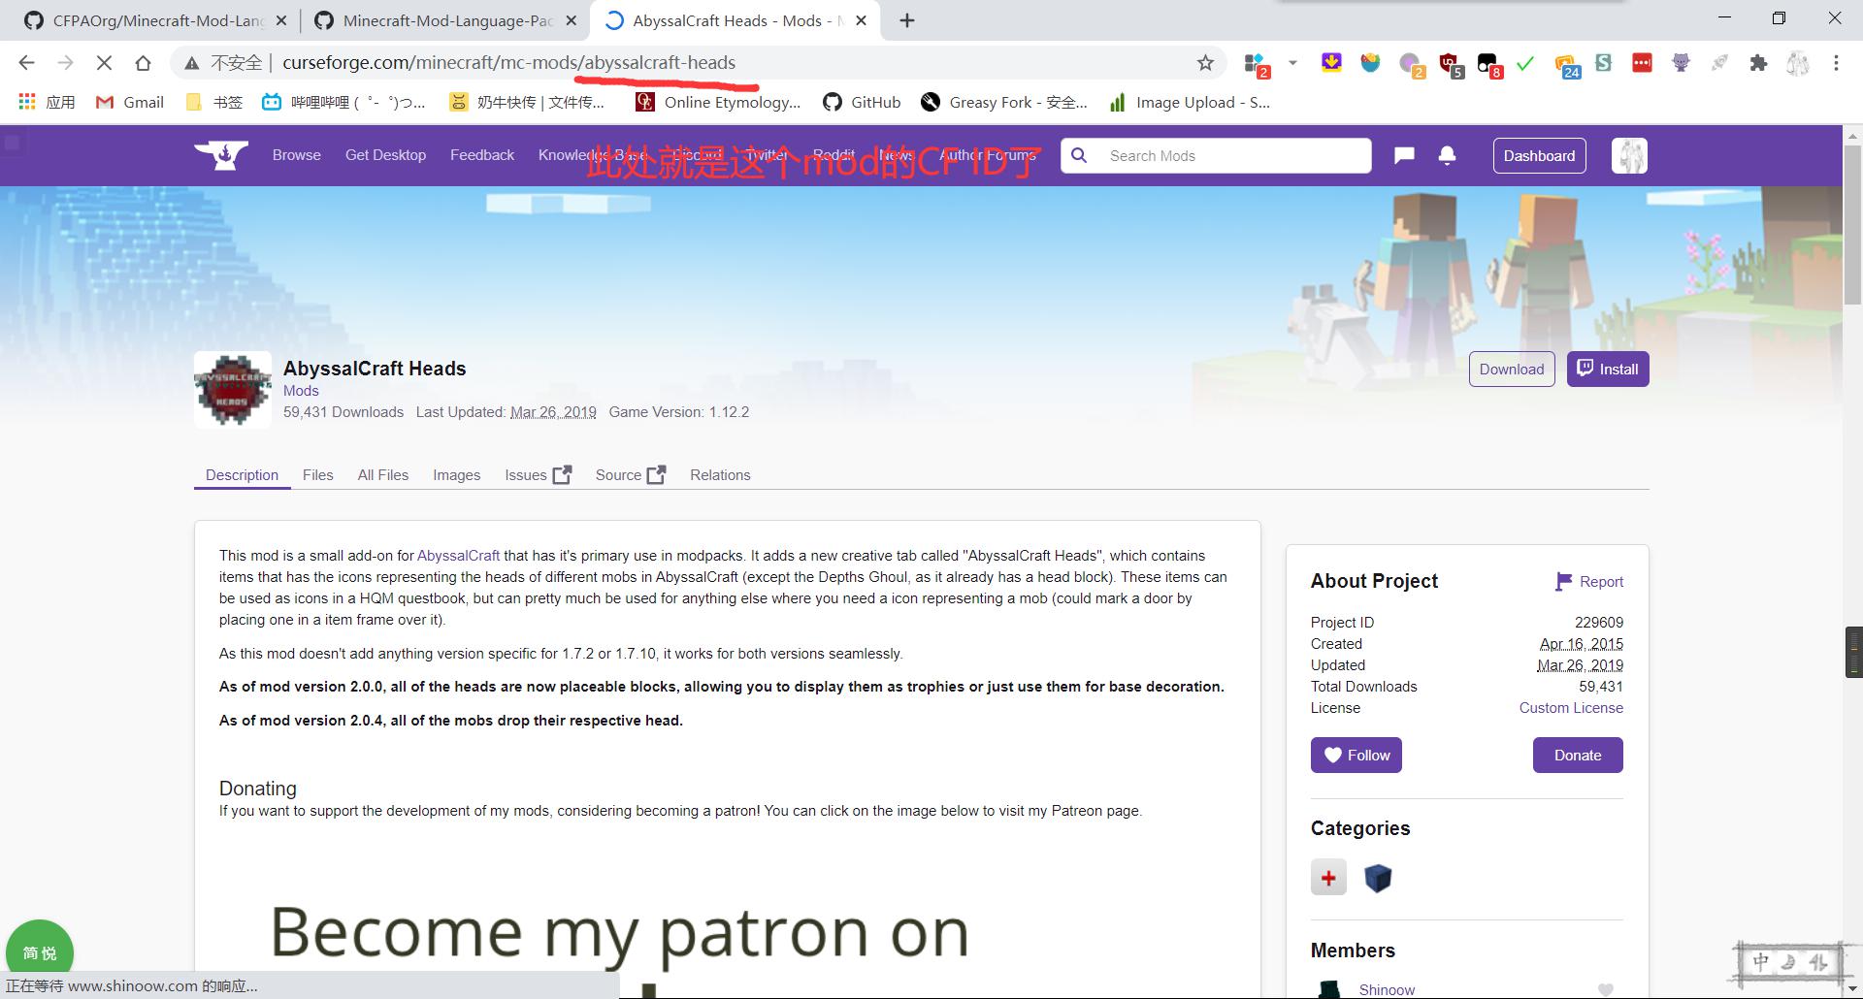Click the Mods category link under the title
Image resolution: width=1863 pixels, height=999 pixels.
(301, 391)
